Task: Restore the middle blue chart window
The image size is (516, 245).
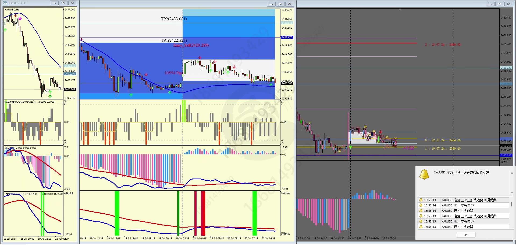Action: coord(280,4)
